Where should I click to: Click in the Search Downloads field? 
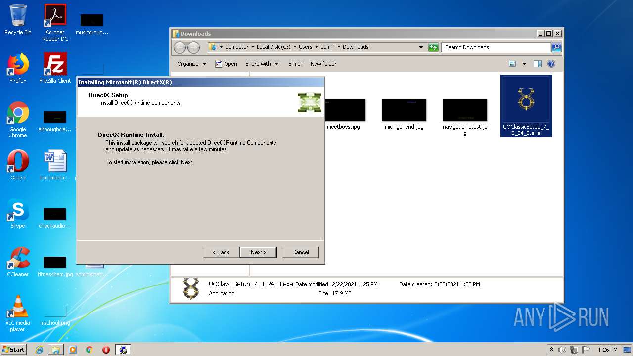pos(496,47)
